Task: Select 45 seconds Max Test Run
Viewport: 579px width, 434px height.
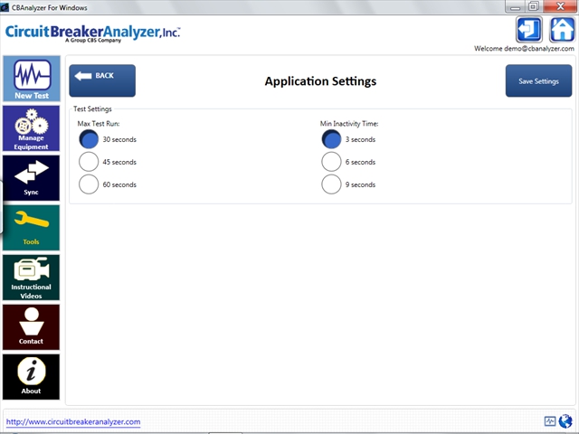Action: pyautogui.click(x=89, y=162)
